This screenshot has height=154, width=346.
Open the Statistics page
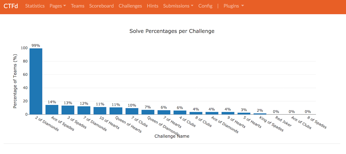point(35,6)
